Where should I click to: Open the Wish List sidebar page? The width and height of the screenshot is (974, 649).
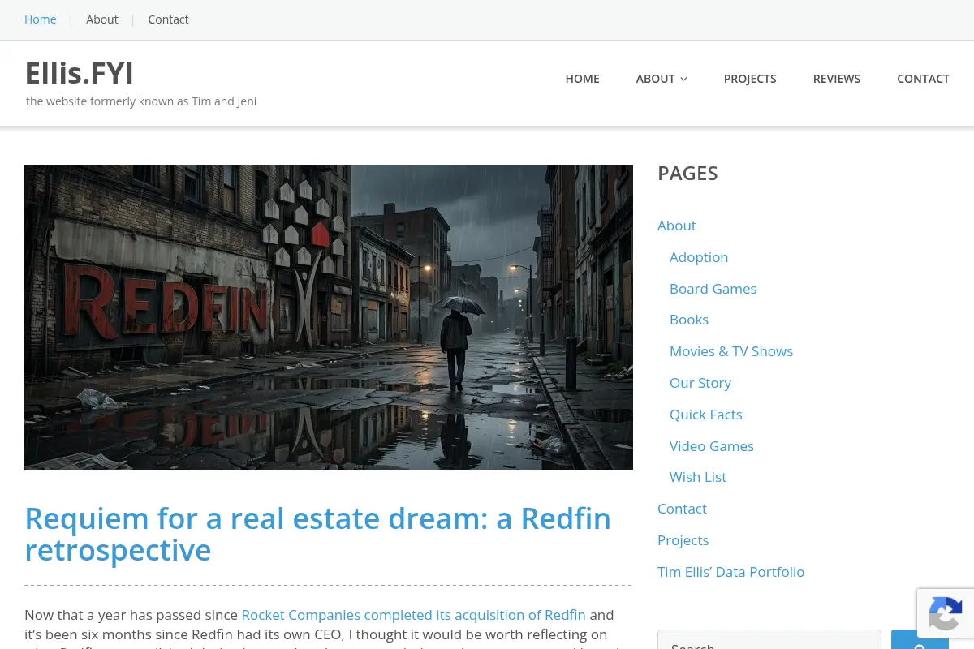pos(698,477)
